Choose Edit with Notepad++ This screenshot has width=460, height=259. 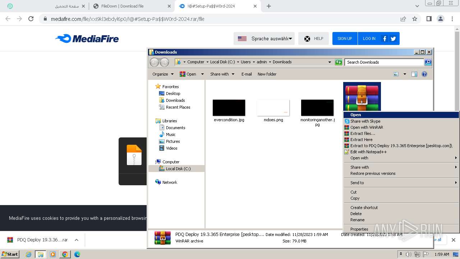coord(401,152)
